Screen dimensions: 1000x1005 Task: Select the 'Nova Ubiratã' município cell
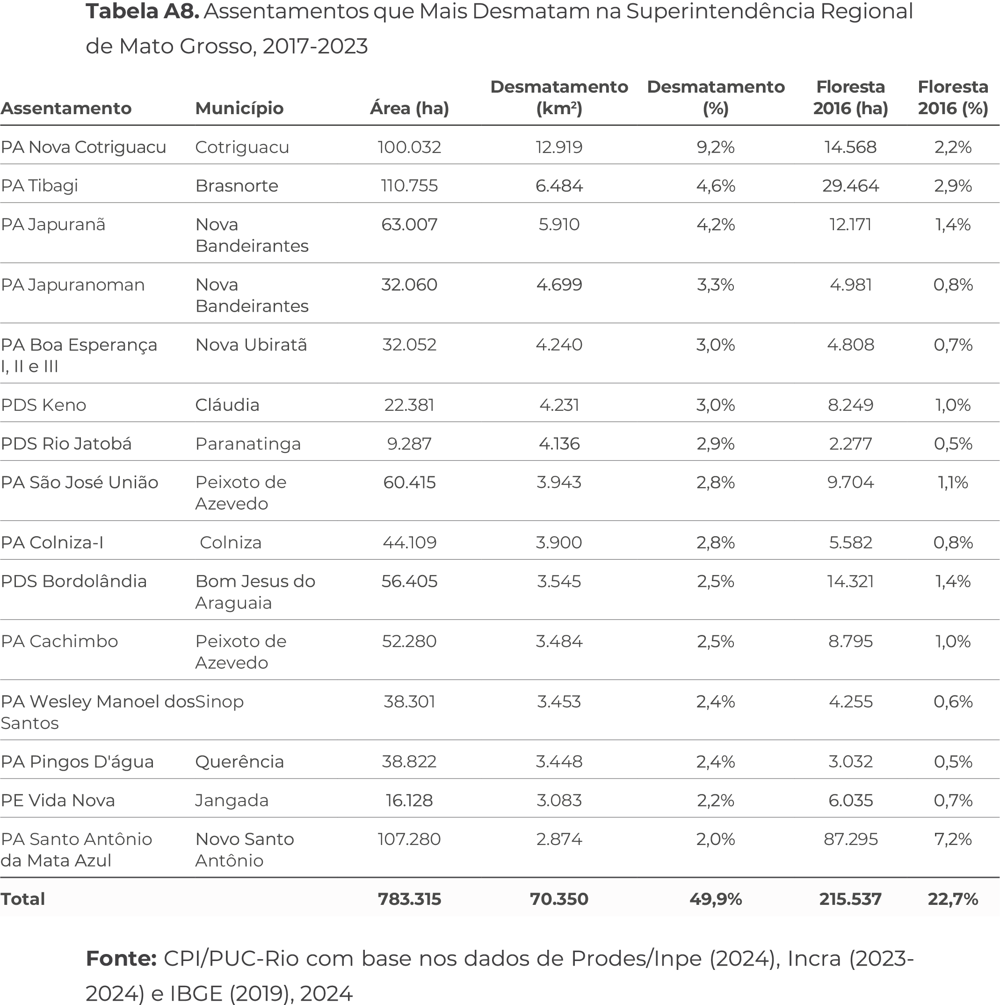pyautogui.click(x=251, y=345)
